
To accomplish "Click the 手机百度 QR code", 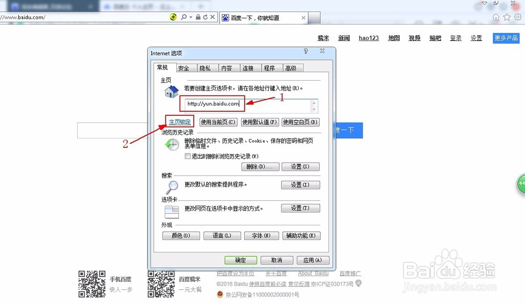I will 92,284.
